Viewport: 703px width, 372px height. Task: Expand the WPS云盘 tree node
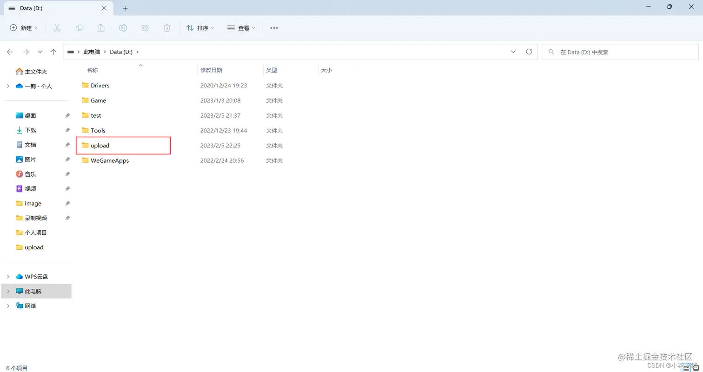pyautogui.click(x=8, y=276)
